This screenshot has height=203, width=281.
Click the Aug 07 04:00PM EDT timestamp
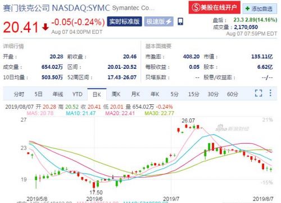(x=77, y=32)
